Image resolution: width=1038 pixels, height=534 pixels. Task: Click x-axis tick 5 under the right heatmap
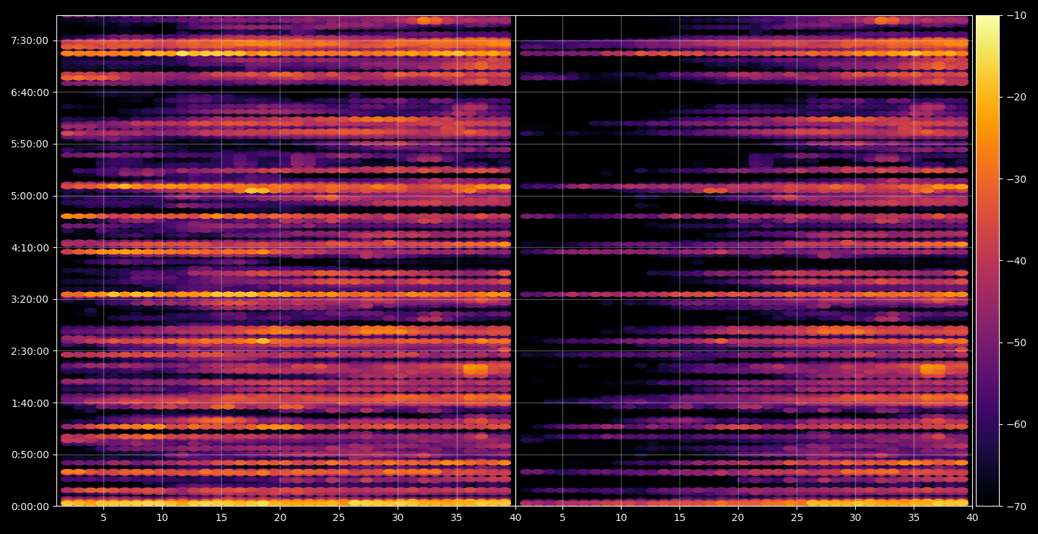(562, 517)
